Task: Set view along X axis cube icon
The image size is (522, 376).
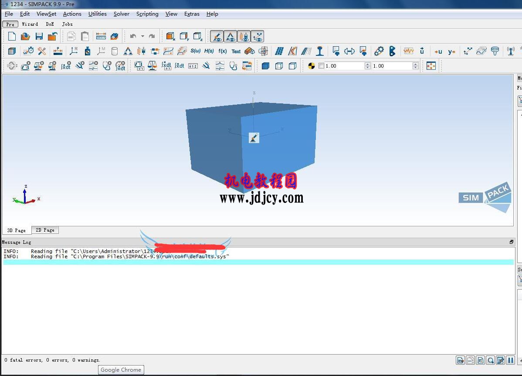Action: coord(170,36)
